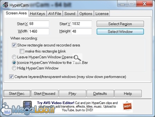This screenshot has height=117, width=155.
Task: Click the Start X input field
Action: [x=39, y=24]
